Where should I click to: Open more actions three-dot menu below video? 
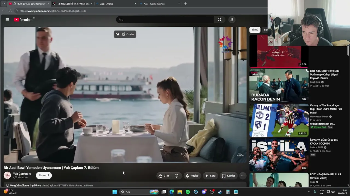click(243, 176)
